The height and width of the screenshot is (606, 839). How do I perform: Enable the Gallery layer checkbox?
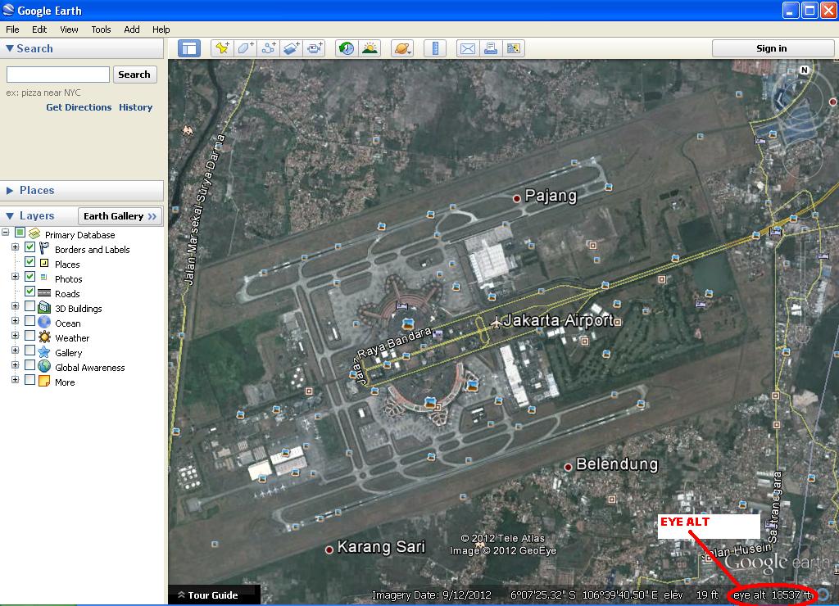coord(30,350)
